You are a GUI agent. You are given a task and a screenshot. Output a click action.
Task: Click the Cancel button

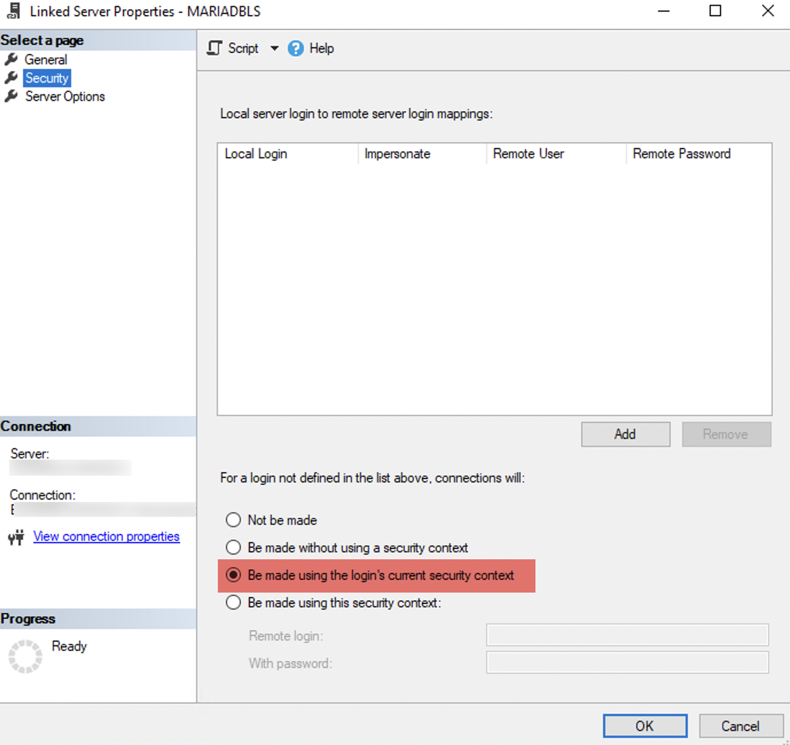pyautogui.click(x=741, y=726)
